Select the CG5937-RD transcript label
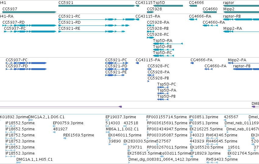The image size is (259, 164). coord(14,22)
